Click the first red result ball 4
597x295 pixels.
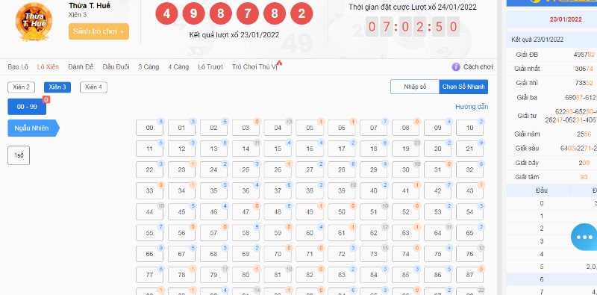tap(166, 13)
